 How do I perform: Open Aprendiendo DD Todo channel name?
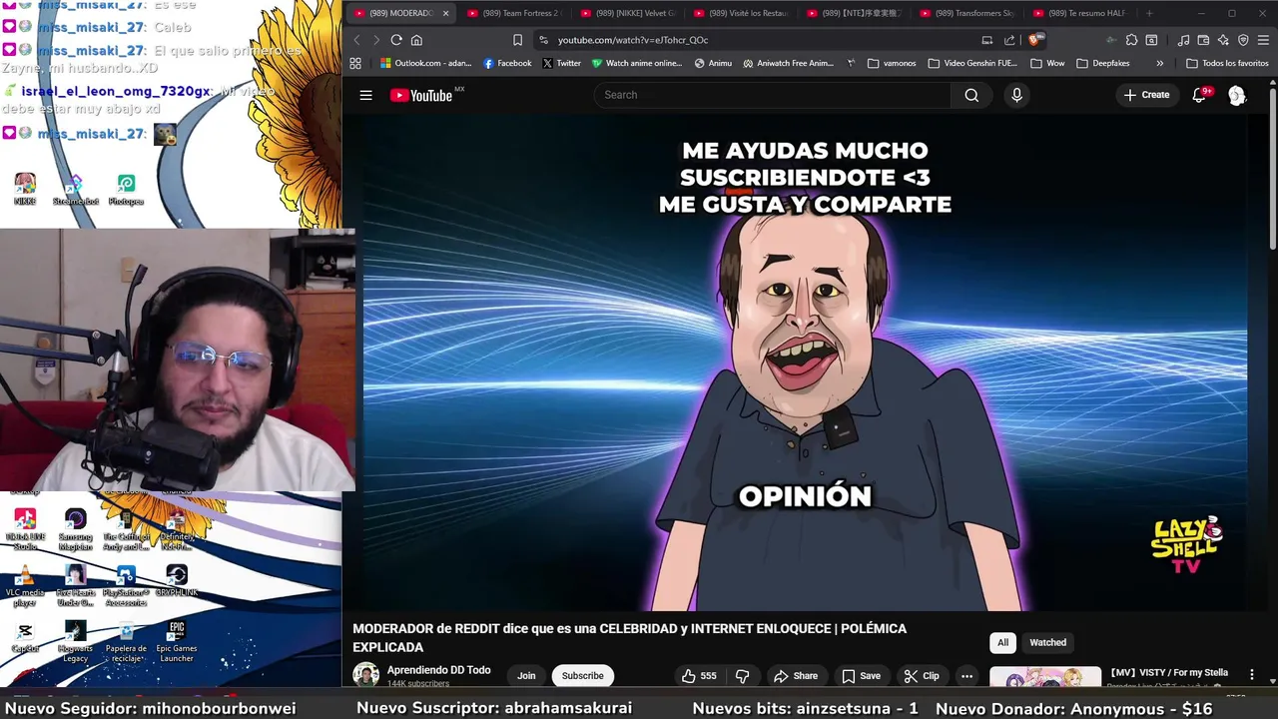tap(438, 670)
